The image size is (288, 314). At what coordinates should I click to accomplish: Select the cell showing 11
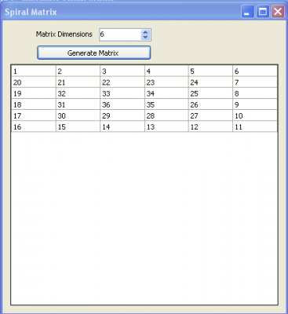click(x=255, y=126)
